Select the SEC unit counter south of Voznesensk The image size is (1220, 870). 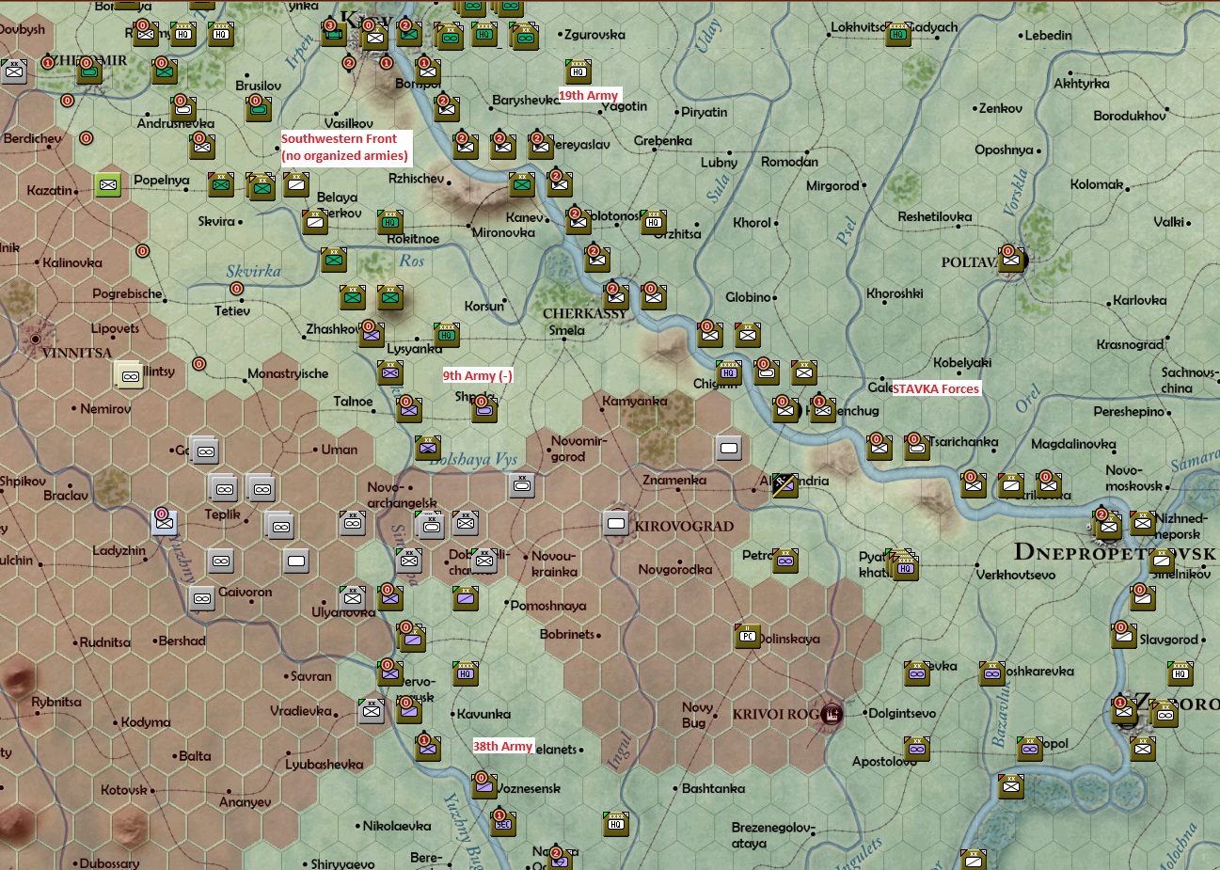(x=503, y=822)
